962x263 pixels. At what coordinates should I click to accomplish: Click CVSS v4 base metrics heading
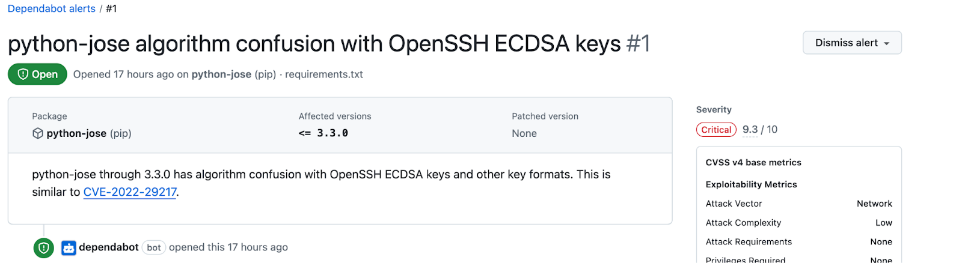point(753,163)
